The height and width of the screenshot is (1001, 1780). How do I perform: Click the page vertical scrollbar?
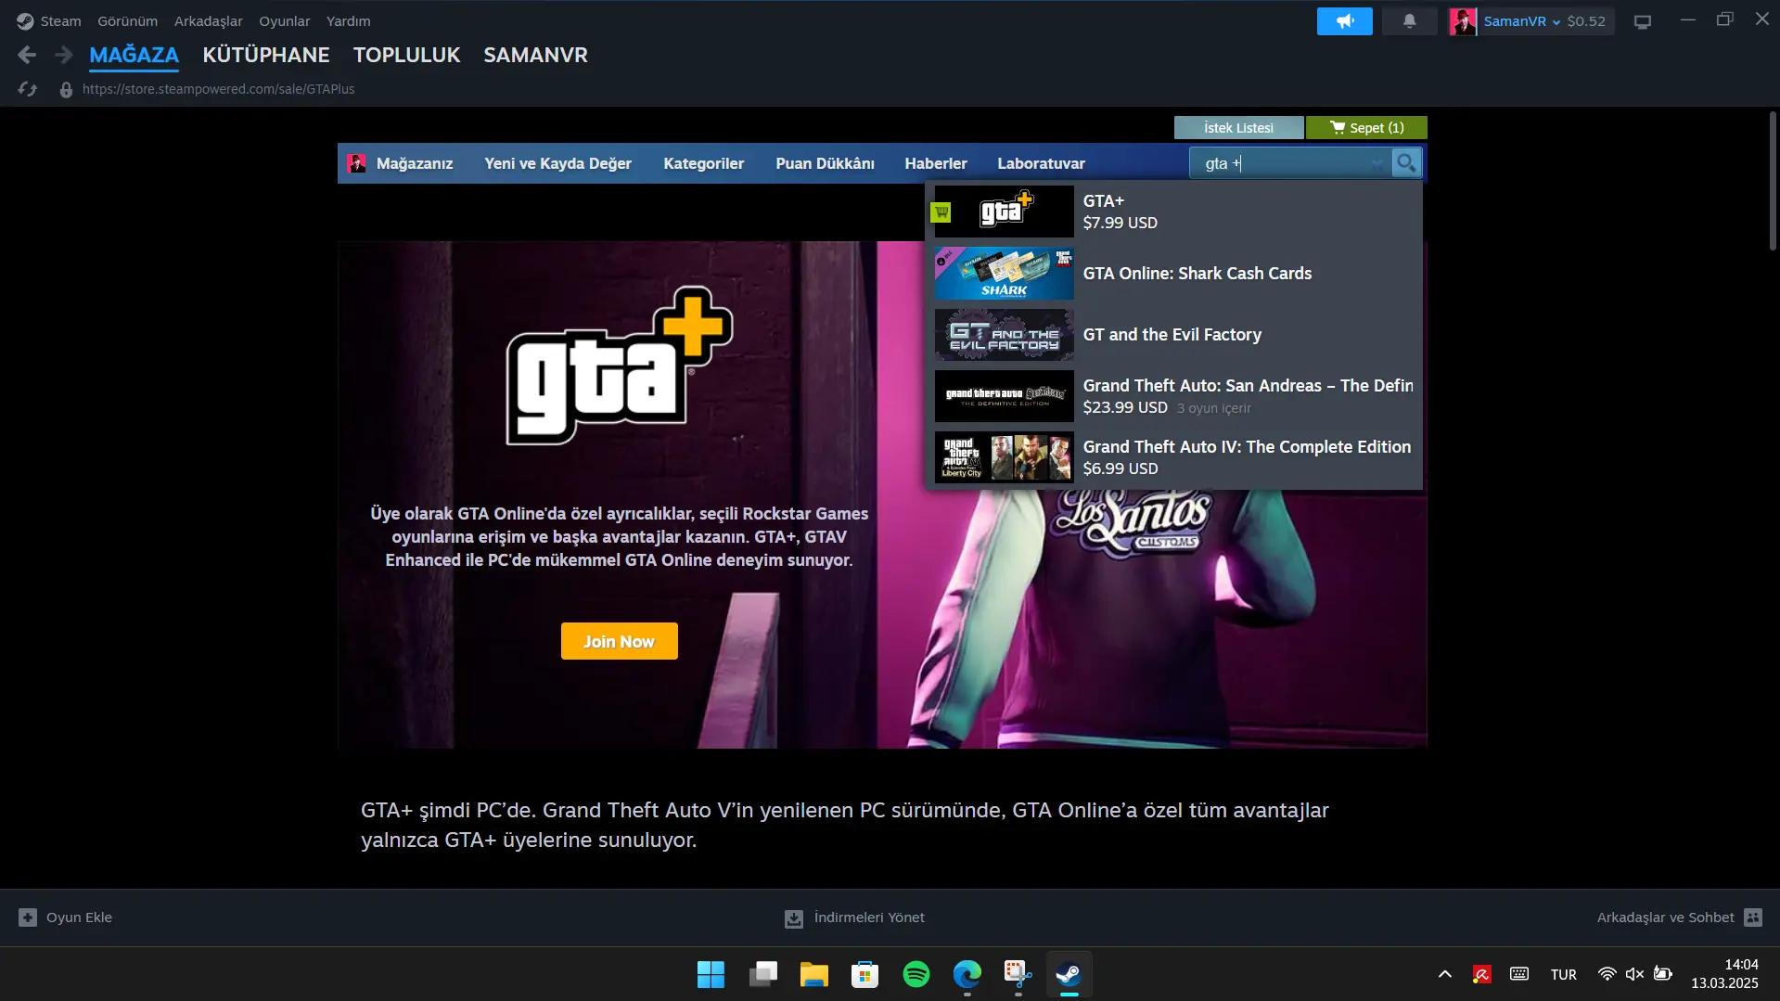pyautogui.click(x=1773, y=181)
